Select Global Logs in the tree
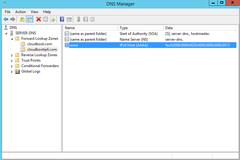The height and width of the screenshot is (160, 240). point(30,71)
